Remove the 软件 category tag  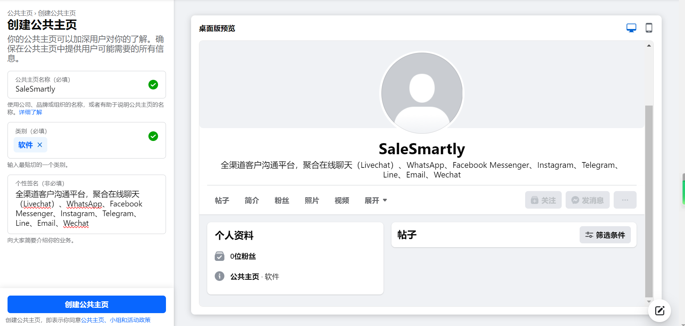pos(40,145)
